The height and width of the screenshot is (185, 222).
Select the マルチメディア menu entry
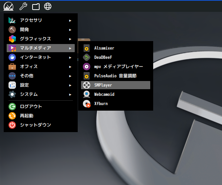[41, 48]
